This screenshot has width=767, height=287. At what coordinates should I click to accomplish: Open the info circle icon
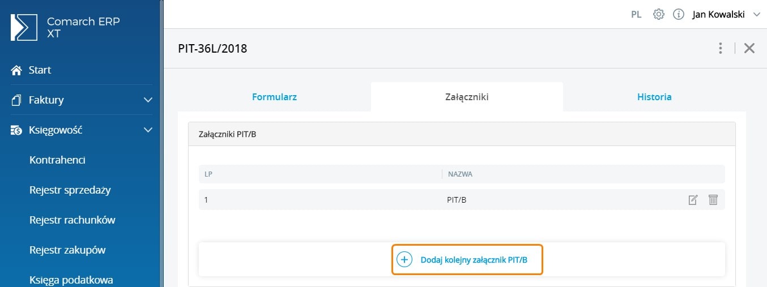[x=678, y=15]
